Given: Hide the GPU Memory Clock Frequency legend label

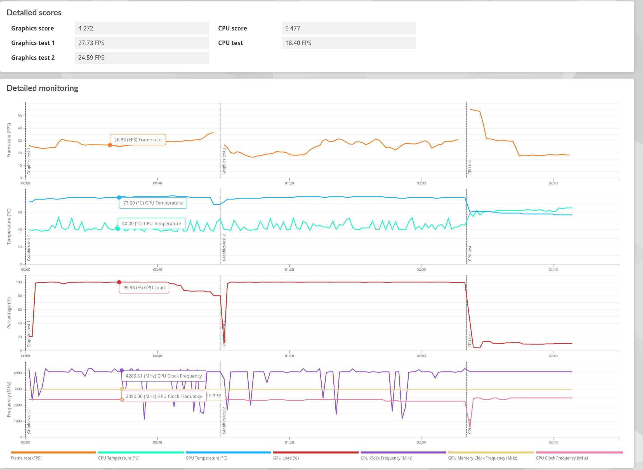Looking at the screenshot, I should (482, 458).
